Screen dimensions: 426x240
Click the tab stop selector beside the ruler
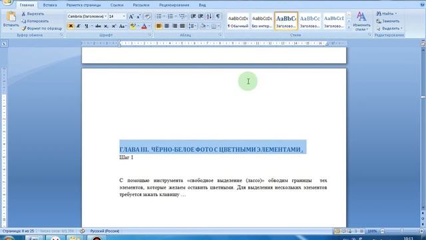[x=4, y=43]
